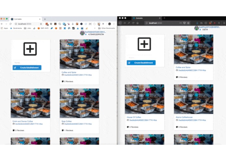
Task: Open Firefox library icon
Action: pyautogui.click(x=202, y=23)
